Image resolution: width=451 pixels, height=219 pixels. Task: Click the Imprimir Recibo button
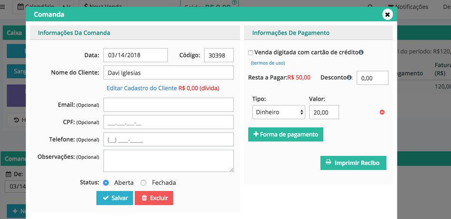(353, 163)
